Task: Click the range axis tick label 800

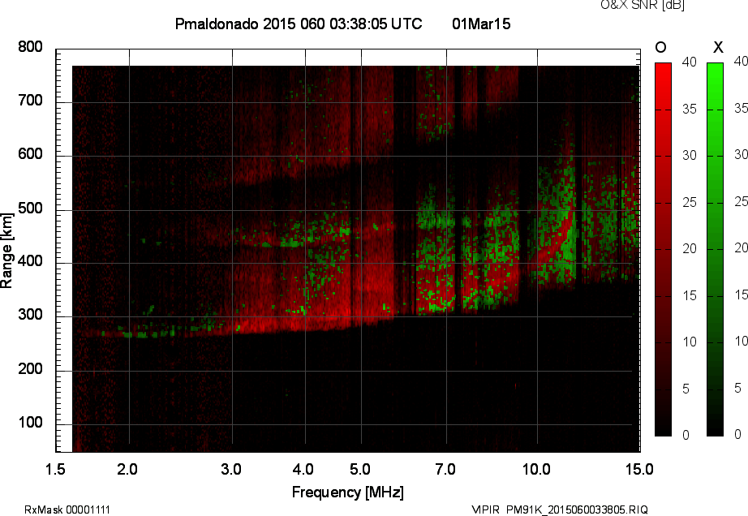Action: click(x=30, y=47)
